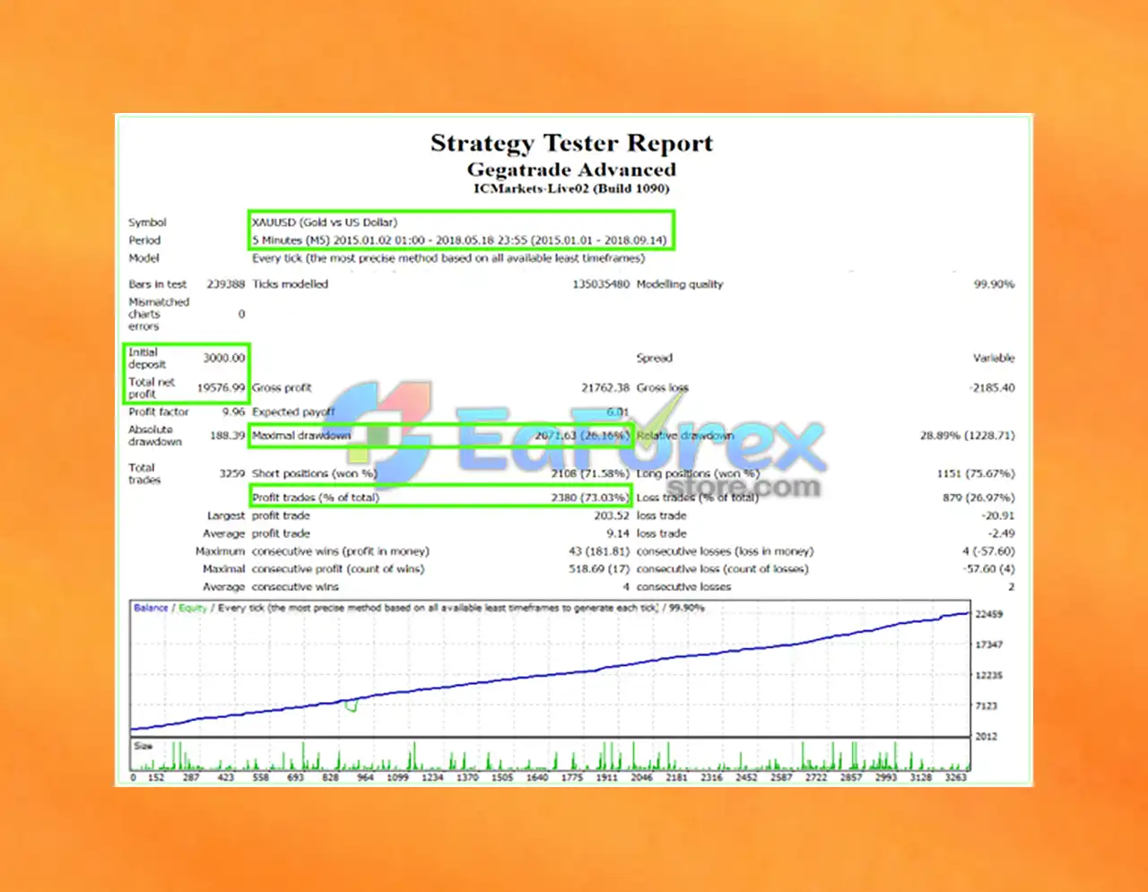
Task: Click the "Profit factor" label
Action: click(159, 412)
